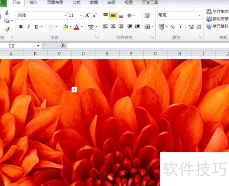This screenshot has height=186, width=229.
Task: Click the phonetic guide 文 icon
Action: [x=91, y=27]
